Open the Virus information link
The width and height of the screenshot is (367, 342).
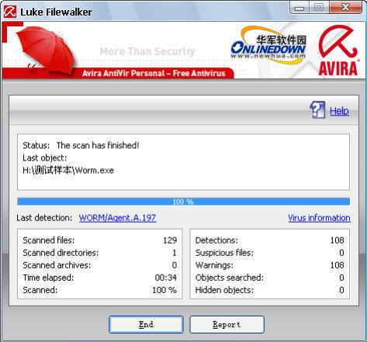click(319, 218)
